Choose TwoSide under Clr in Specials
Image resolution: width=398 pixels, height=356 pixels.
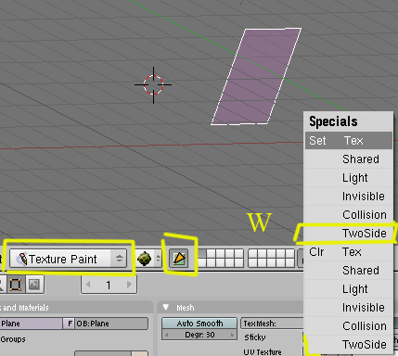pyautogui.click(x=349, y=345)
